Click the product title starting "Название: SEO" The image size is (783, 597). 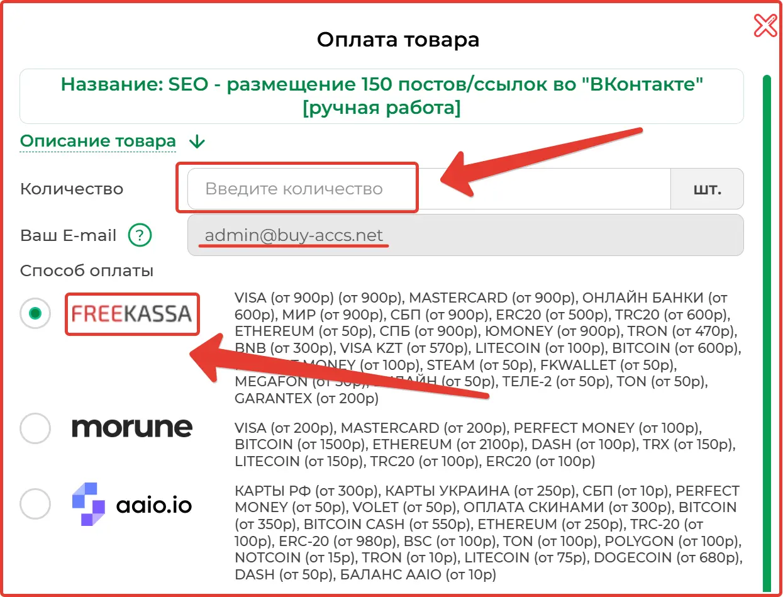tap(382, 96)
